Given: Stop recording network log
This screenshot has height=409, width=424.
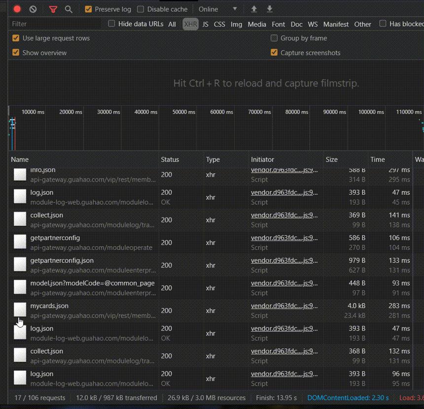Looking at the screenshot, I should 17,9.
